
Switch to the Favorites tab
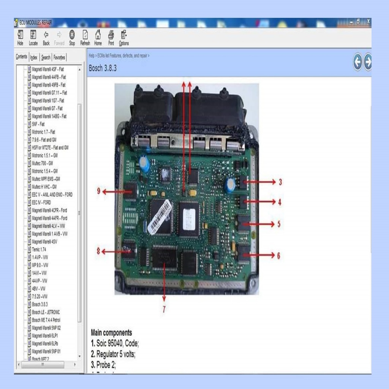tap(59, 58)
